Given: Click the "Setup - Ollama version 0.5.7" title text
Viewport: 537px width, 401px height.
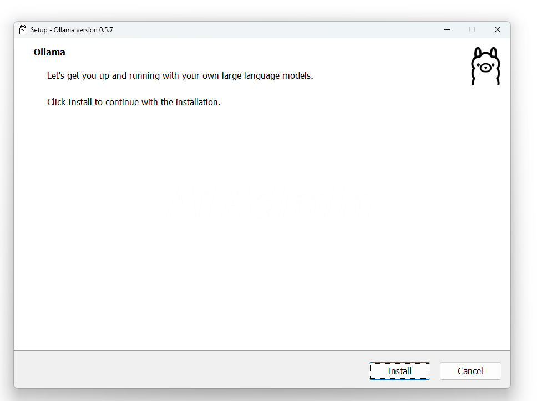Looking at the screenshot, I should pos(72,30).
